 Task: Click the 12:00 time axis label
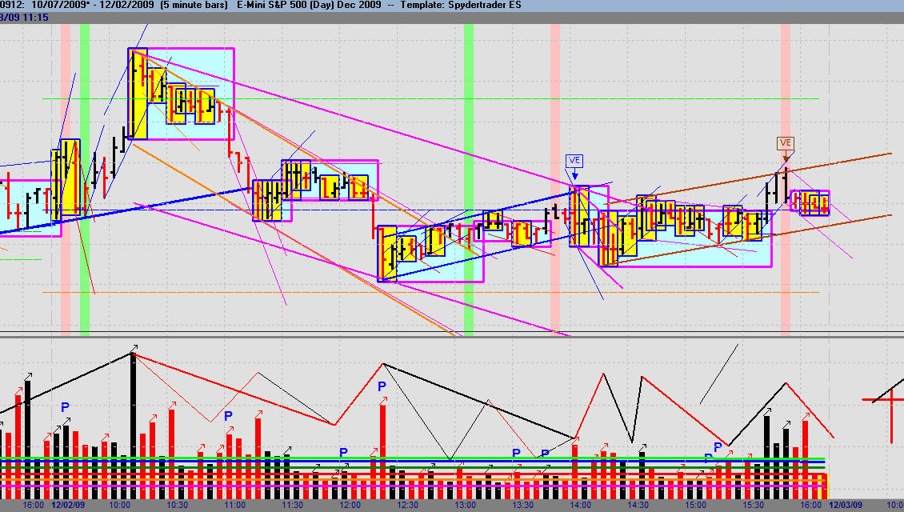click(x=350, y=505)
